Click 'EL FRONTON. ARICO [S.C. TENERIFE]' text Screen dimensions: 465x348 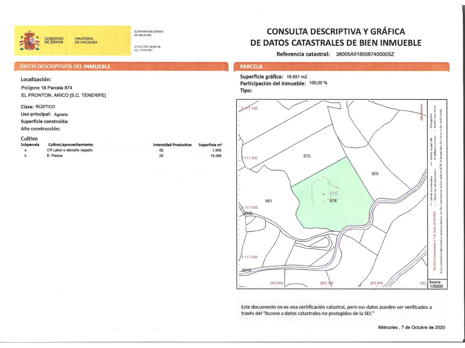(x=64, y=95)
